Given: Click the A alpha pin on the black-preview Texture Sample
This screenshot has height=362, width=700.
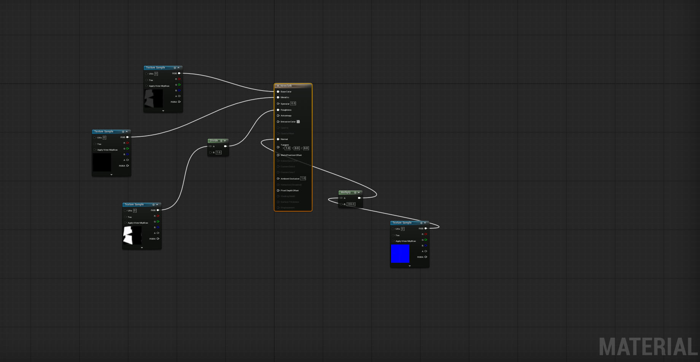Looking at the screenshot, I should click(x=127, y=160).
